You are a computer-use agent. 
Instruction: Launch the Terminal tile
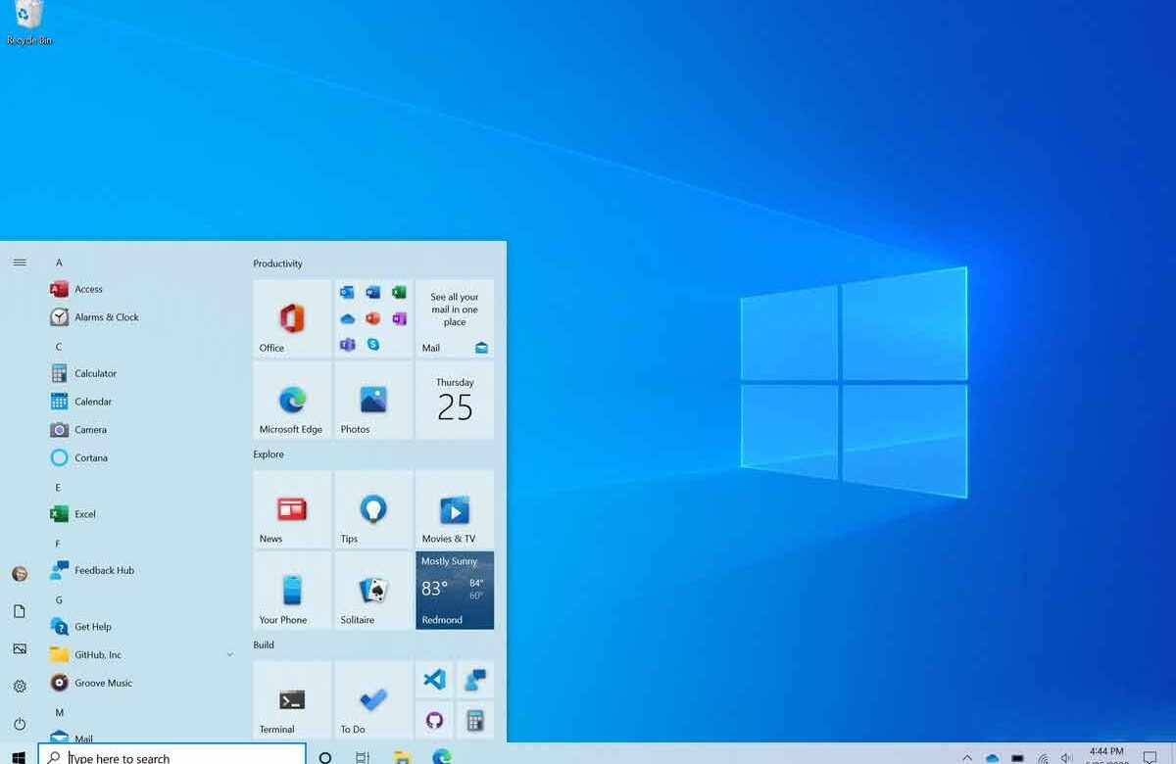[x=292, y=700]
